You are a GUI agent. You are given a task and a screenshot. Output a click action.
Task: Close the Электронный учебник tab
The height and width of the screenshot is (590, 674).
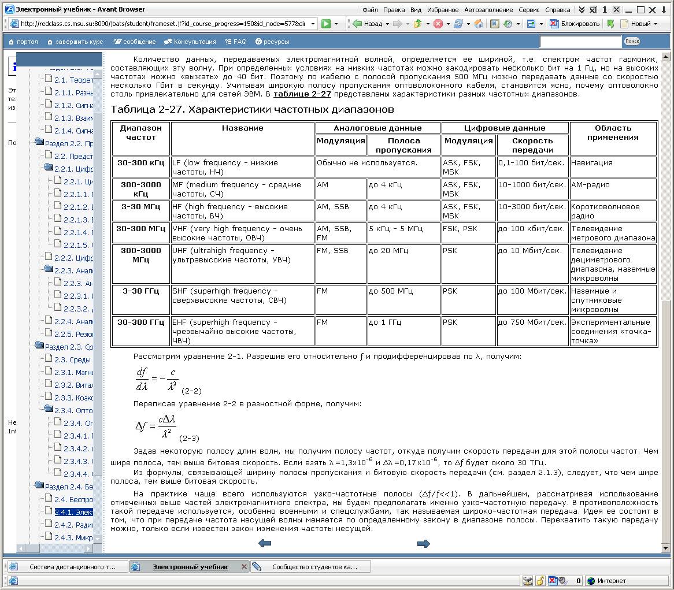(244, 567)
